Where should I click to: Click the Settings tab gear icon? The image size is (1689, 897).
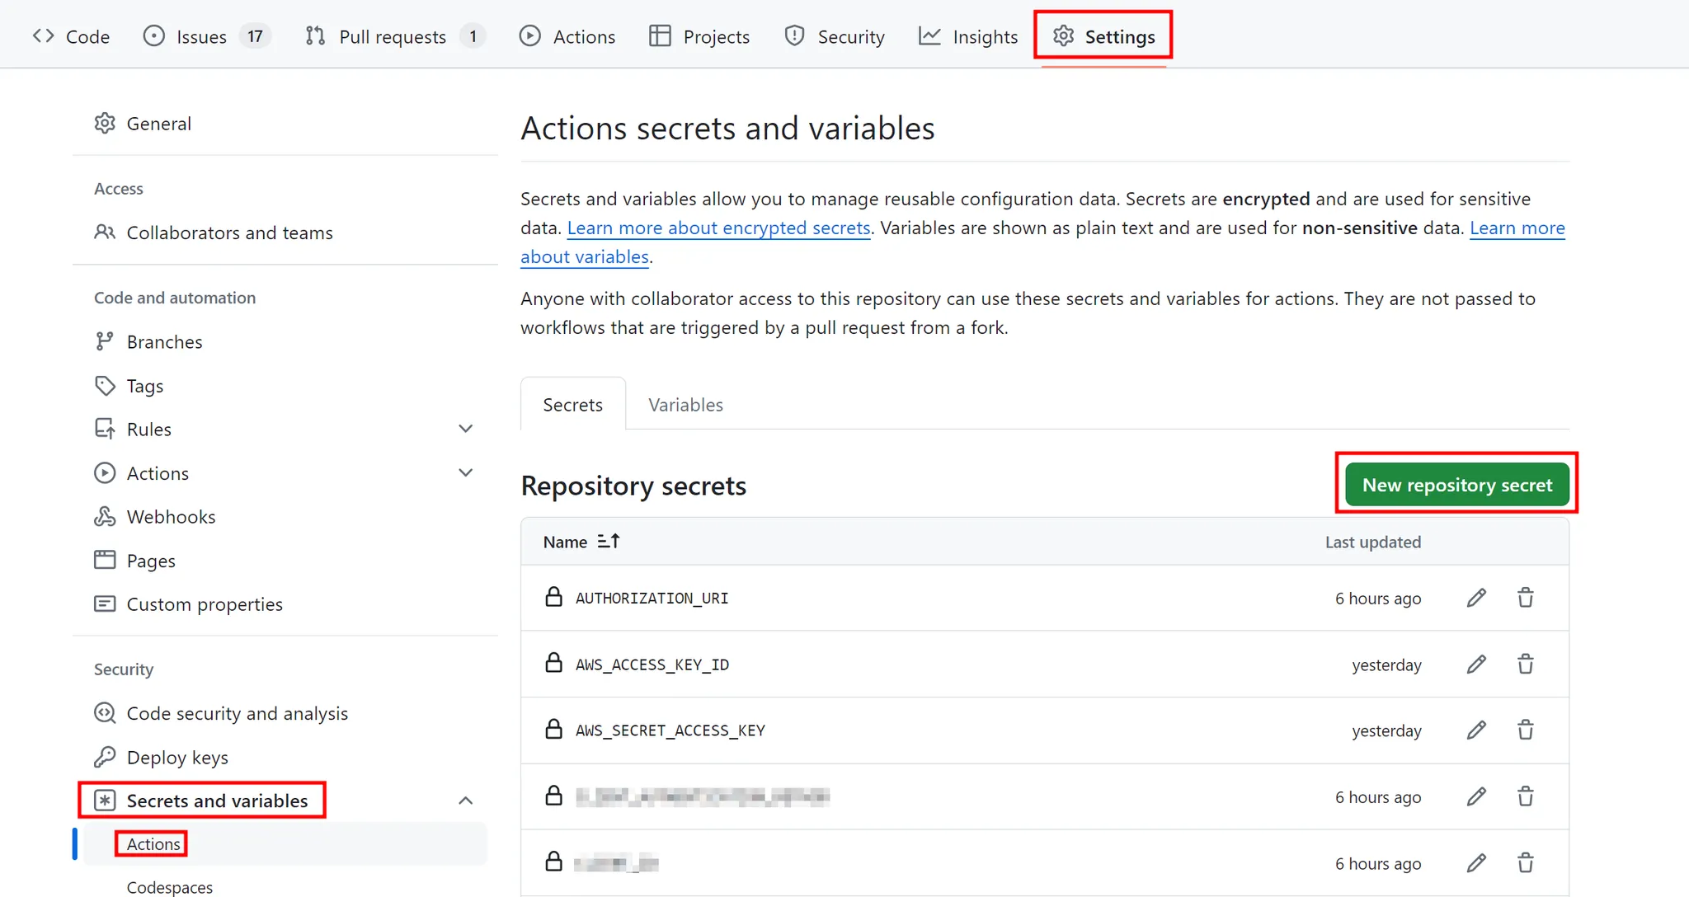click(x=1064, y=35)
